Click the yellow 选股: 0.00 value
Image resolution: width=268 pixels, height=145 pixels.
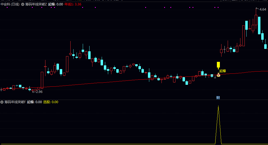[x=51, y=102]
